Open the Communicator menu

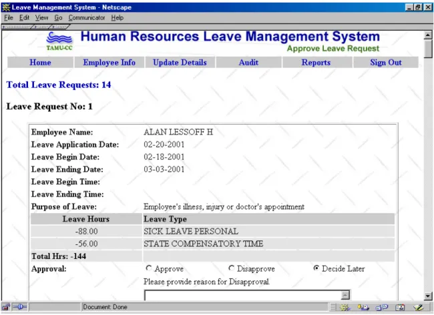(87, 18)
